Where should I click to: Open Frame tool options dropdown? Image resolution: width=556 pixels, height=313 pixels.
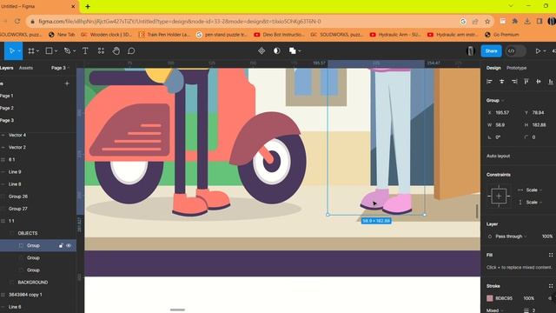click(37, 51)
